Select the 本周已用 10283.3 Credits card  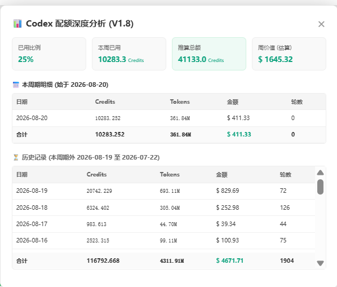pyautogui.click(x=129, y=54)
